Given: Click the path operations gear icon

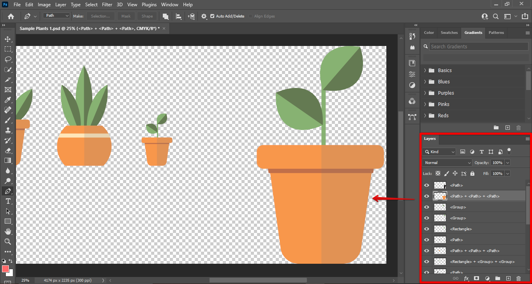Looking at the screenshot, I should (x=204, y=16).
